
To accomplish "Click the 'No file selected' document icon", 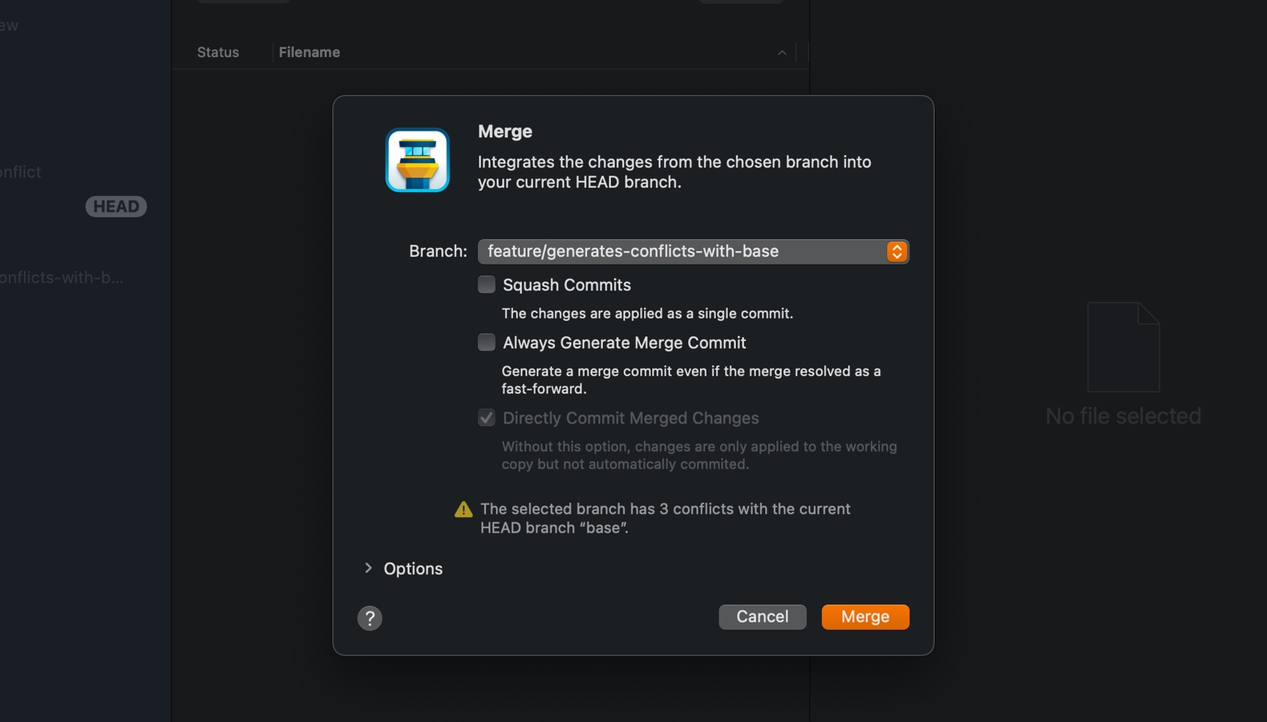I will coord(1123,347).
